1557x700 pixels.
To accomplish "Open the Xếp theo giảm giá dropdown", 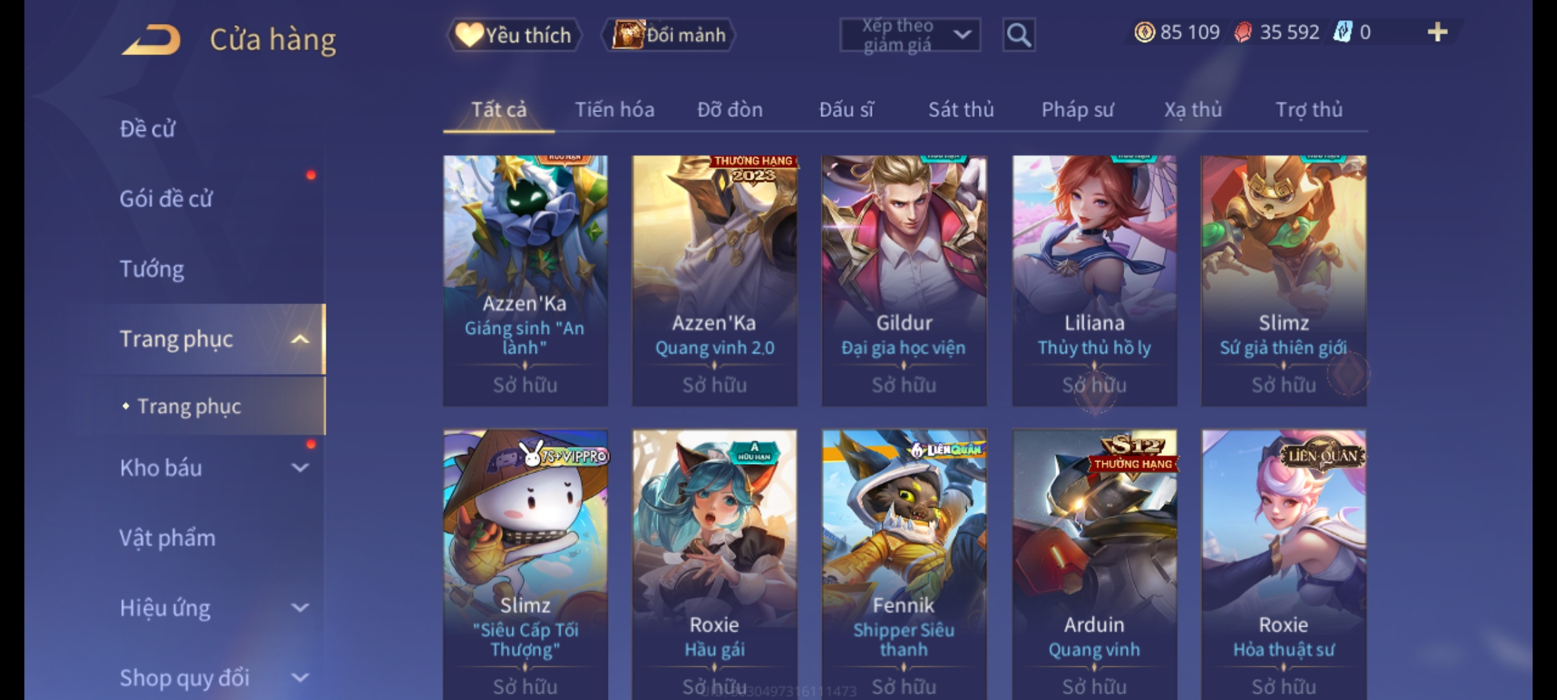I will click(x=910, y=35).
